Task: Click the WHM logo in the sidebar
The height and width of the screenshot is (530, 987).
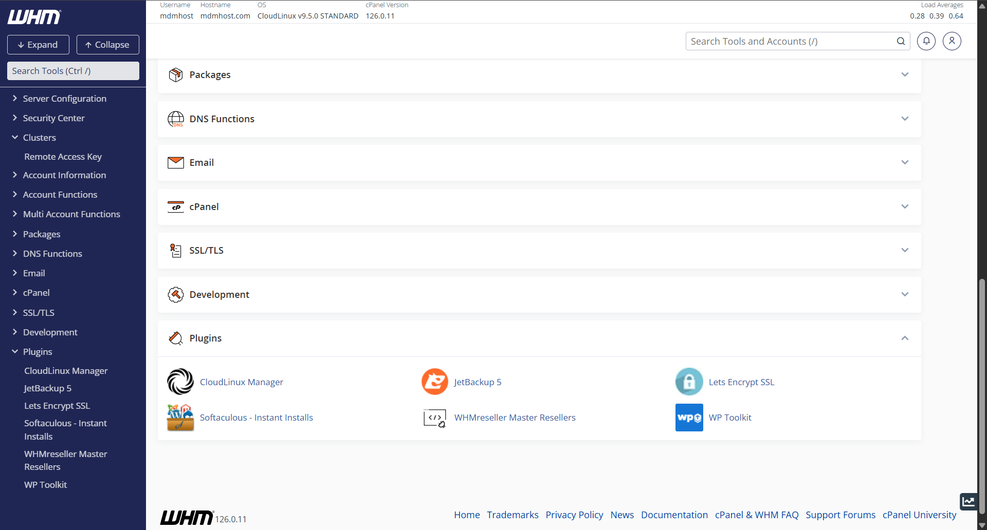Action: pos(34,17)
